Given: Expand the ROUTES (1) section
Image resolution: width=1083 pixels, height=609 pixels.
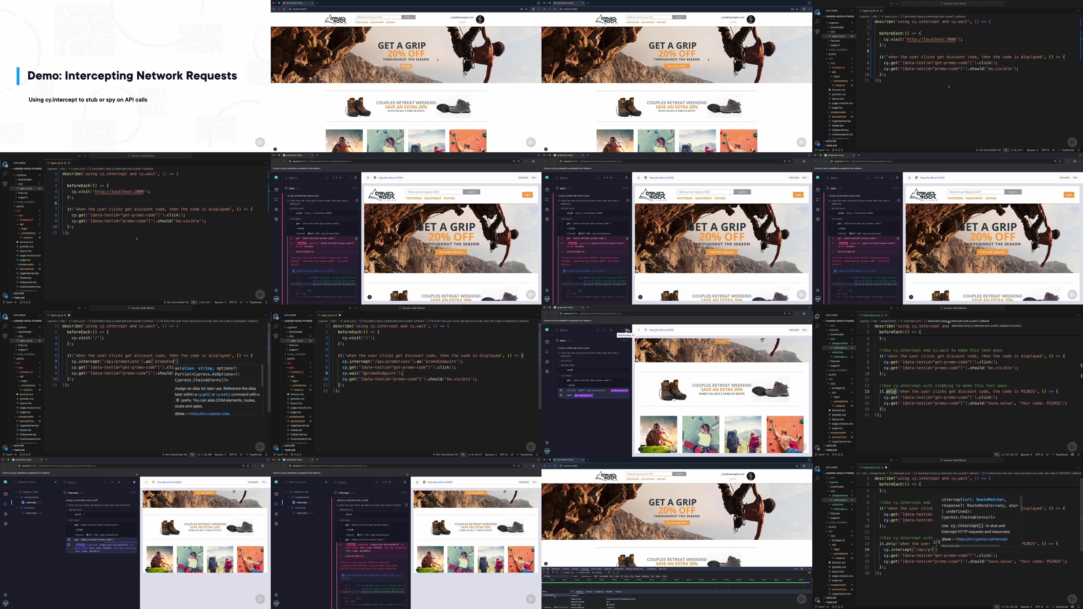Looking at the screenshot, I should 567,361.
